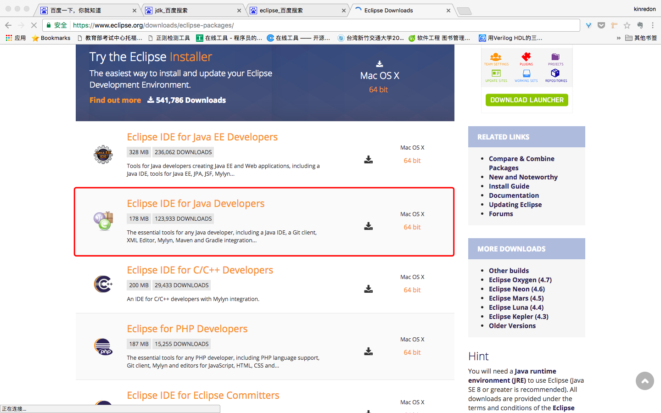Open the 正则检测工具 bookmark
Image resolution: width=661 pixels, height=413 pixels.
[x=169, y=38]
